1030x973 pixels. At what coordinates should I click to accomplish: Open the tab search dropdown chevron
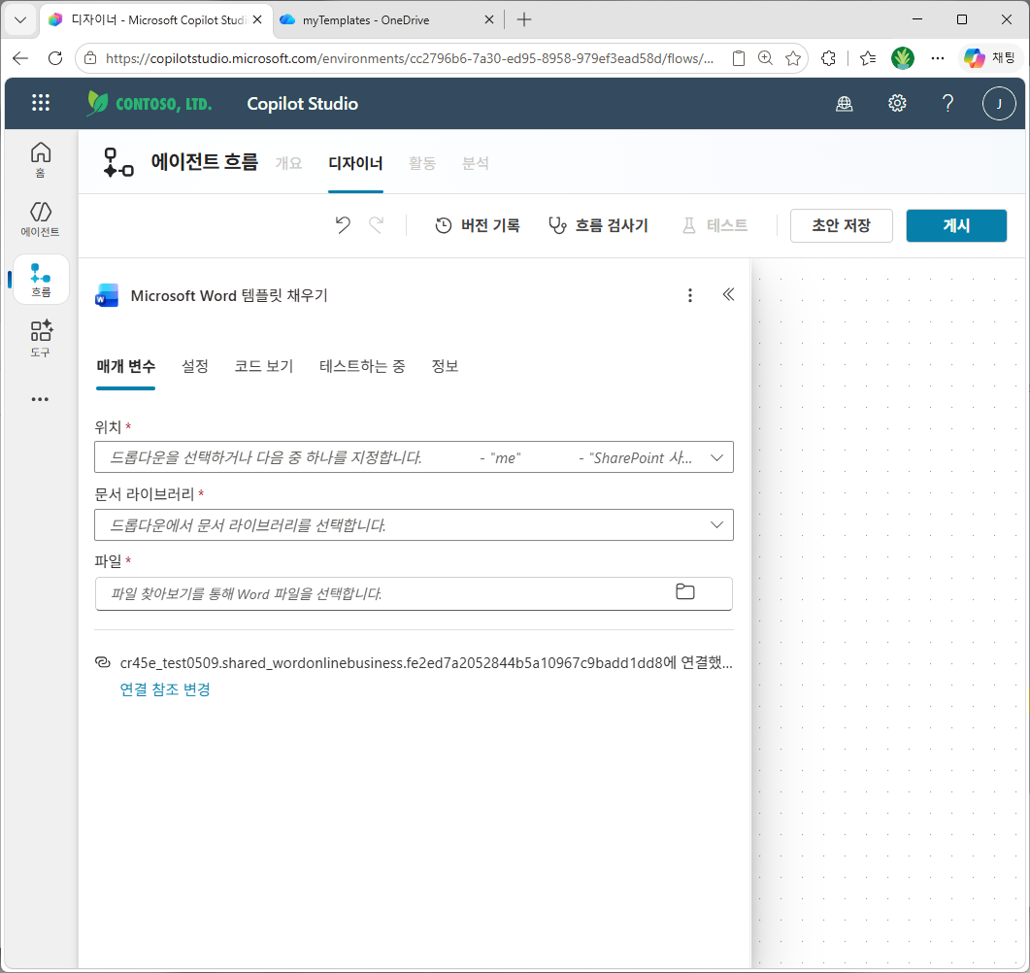click(20, 19)
